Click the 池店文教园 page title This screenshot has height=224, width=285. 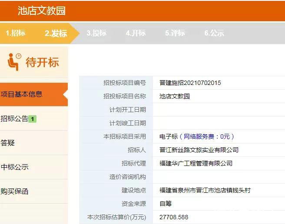tap(42, 10)
